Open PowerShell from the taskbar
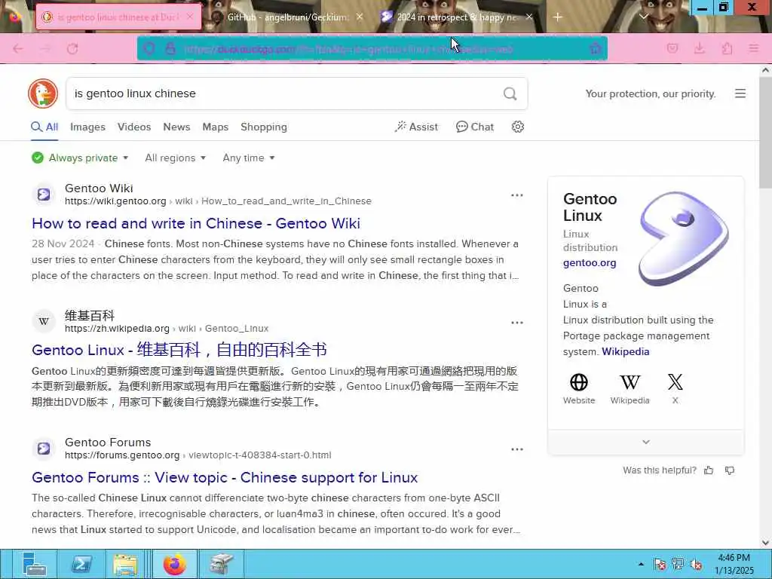The height and width of the screenshot is (579, 772). pos(81,564)
